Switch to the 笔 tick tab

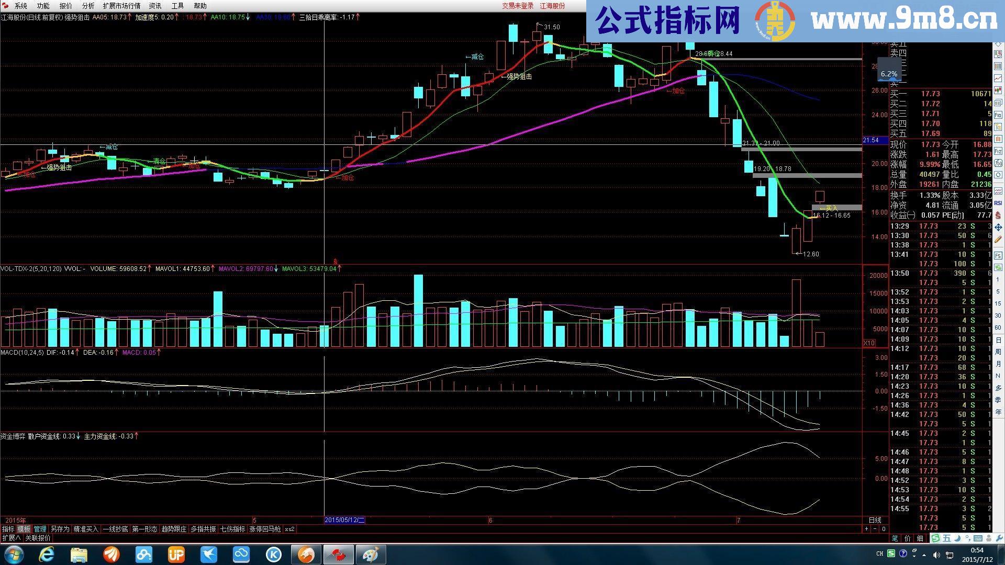(x=895, y=538)
